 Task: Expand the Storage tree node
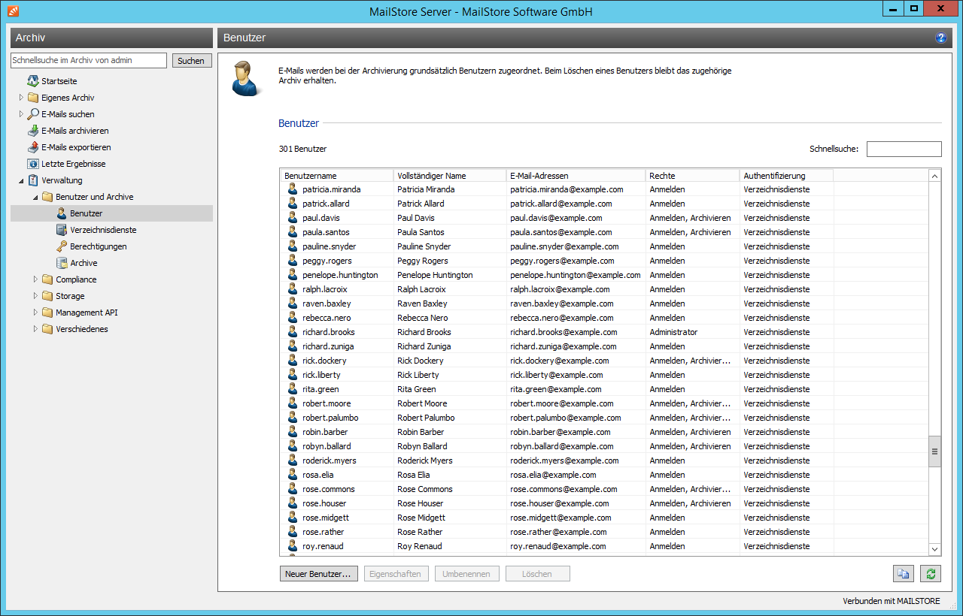tap(35, 296)
